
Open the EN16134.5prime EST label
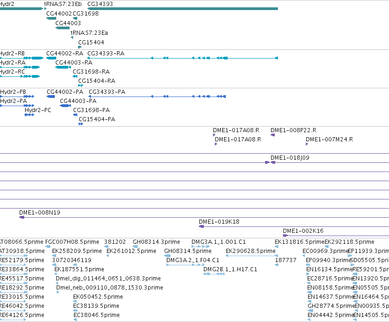point(330,269)
